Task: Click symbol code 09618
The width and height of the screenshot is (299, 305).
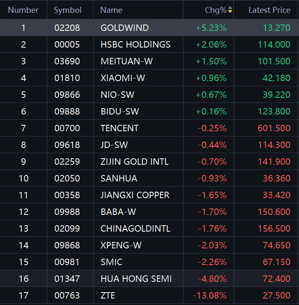Action: (67, 145)
